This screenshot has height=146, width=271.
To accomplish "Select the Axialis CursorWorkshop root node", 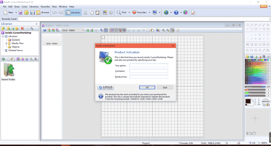I will pyautogui.click(x=18, y=33).
